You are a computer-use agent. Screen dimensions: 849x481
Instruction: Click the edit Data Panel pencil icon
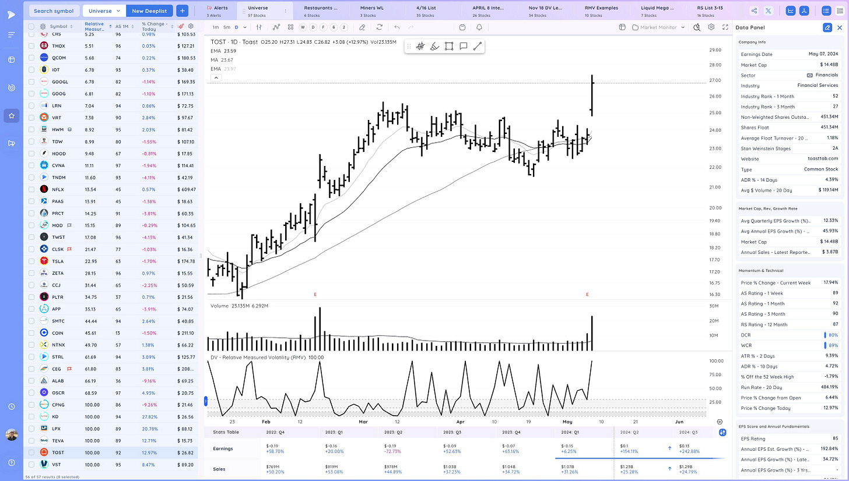(827, 27)
